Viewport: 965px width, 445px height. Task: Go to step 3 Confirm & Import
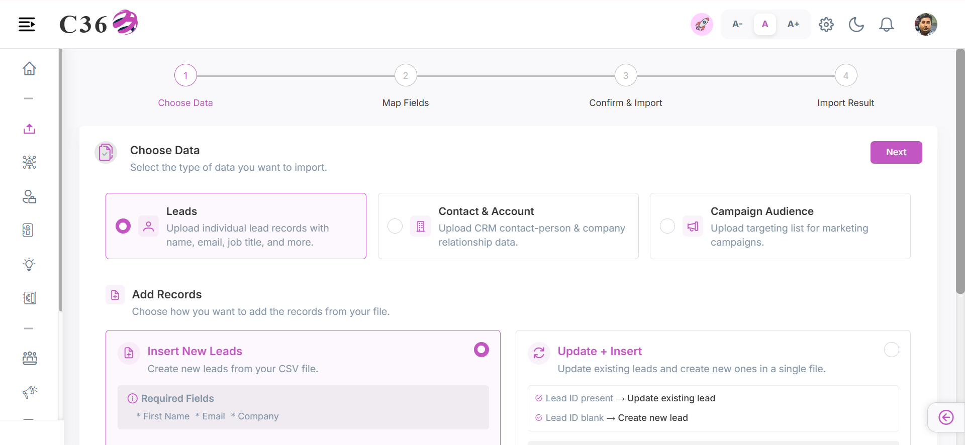(626, 75)
